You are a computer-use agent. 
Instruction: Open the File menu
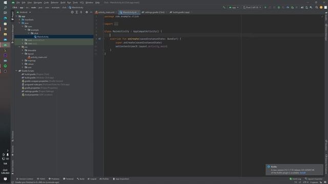pos(18,3)
